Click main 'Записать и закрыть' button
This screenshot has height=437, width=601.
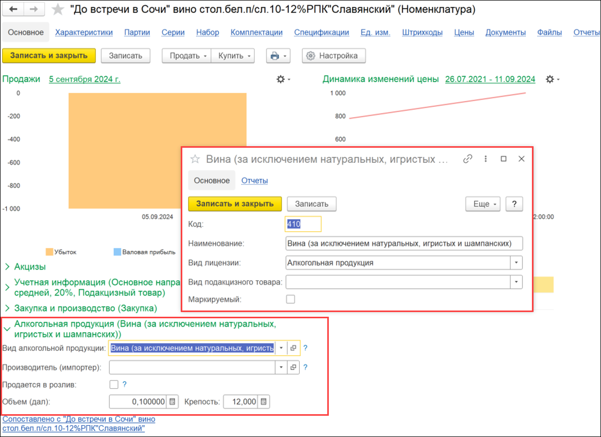pos(49,56)
